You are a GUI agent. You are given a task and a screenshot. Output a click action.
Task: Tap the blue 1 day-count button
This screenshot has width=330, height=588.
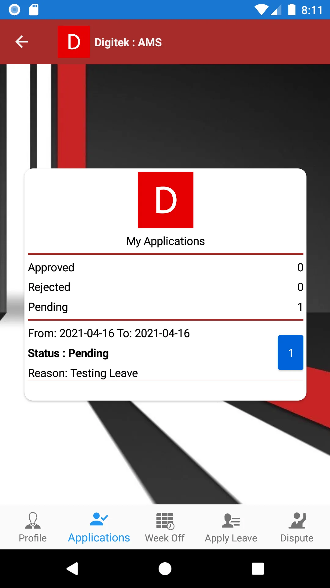[x=290, y=352]
